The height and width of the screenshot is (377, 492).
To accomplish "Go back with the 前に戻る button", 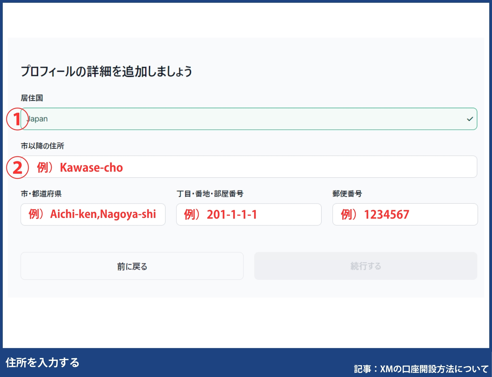I will click(132, 266).
